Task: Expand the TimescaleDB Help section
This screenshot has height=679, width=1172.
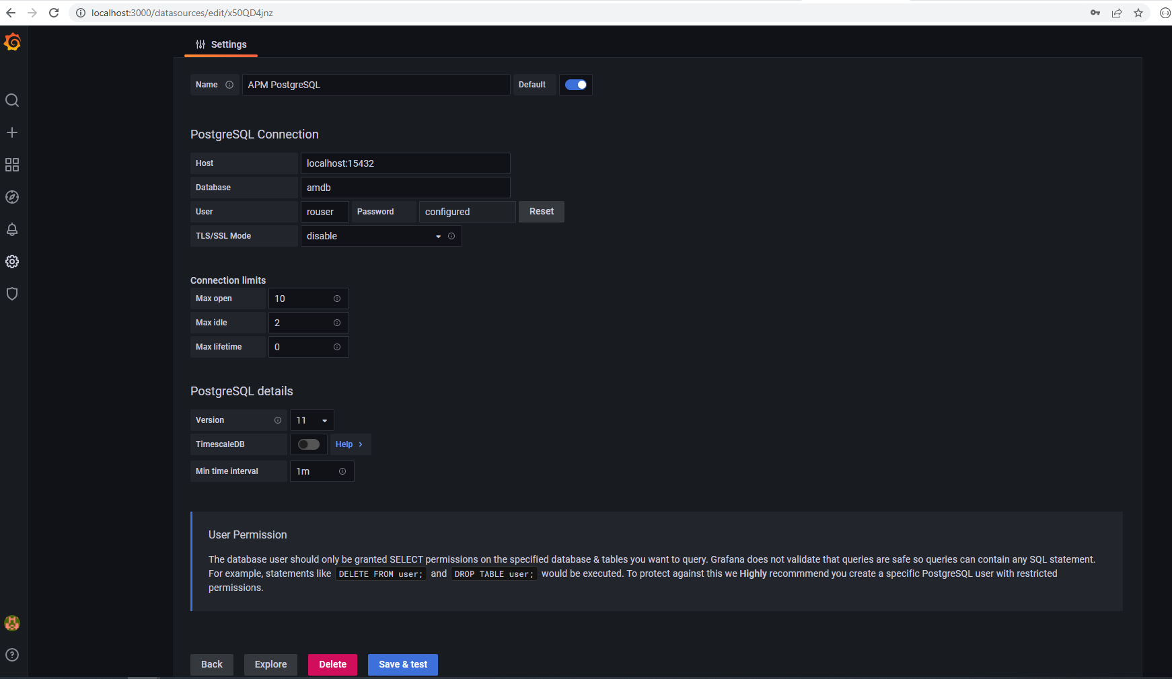Action: [349, 444]
